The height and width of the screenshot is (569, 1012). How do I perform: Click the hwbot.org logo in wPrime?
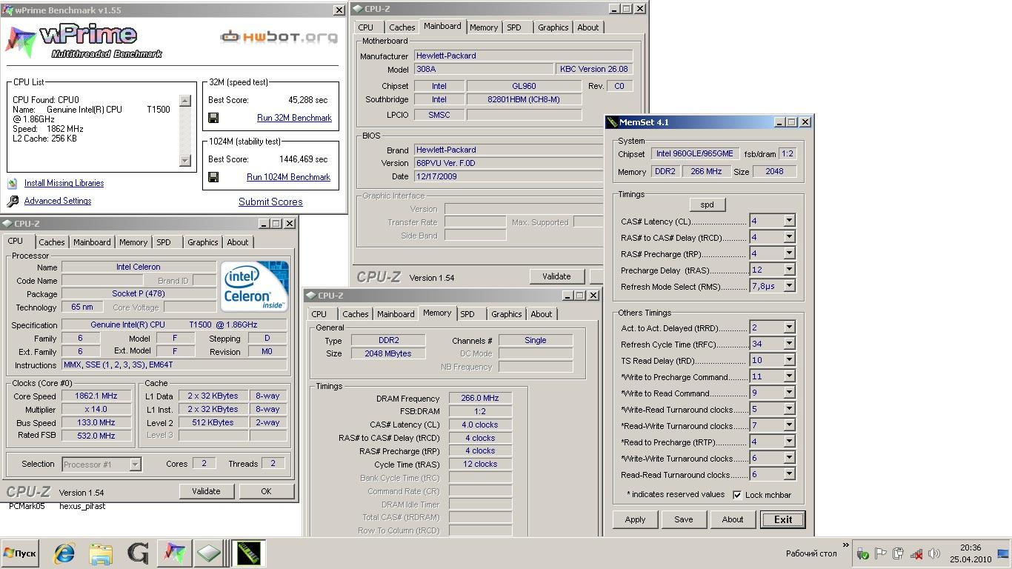coord(279,36)
